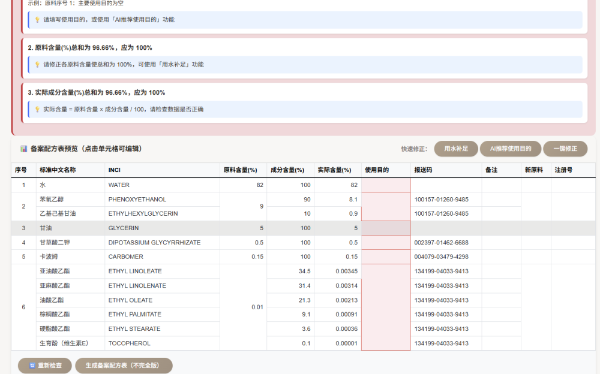600x374 pixels.
Task: Click the 用水补足 quick-fix button
Action: click(455, 148)
